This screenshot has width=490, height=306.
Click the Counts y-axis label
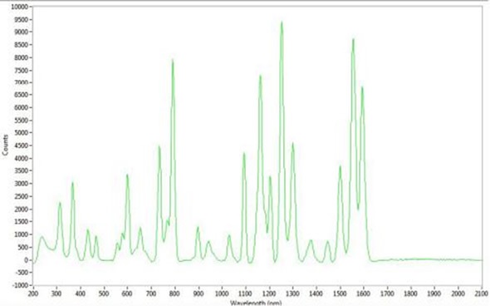pyautogui.click(x=5, y=145)
